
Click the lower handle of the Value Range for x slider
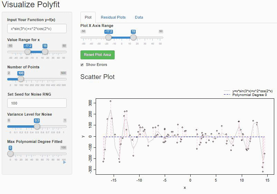(28, 52)
